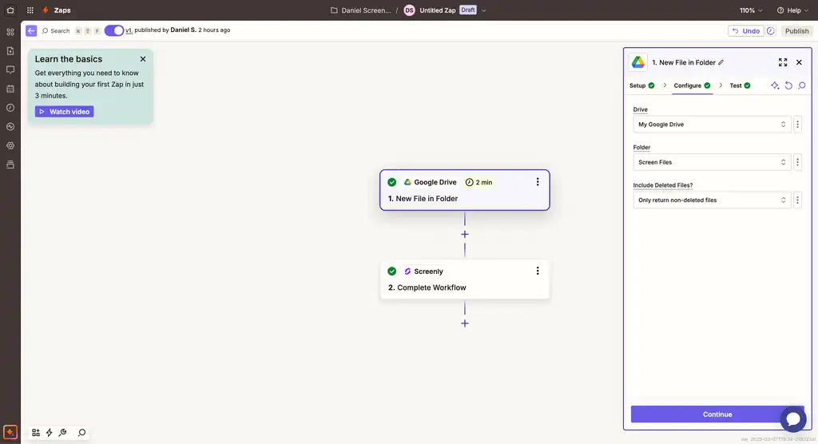This screenshot has width=818, height=444.
Task: Click the Zaps lightning bolt logo
Action: point(46,10)
